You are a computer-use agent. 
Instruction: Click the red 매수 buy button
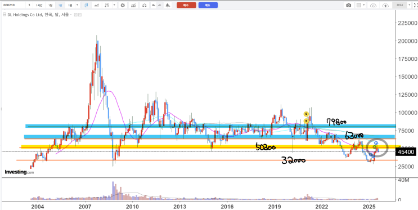pos(186,5)
